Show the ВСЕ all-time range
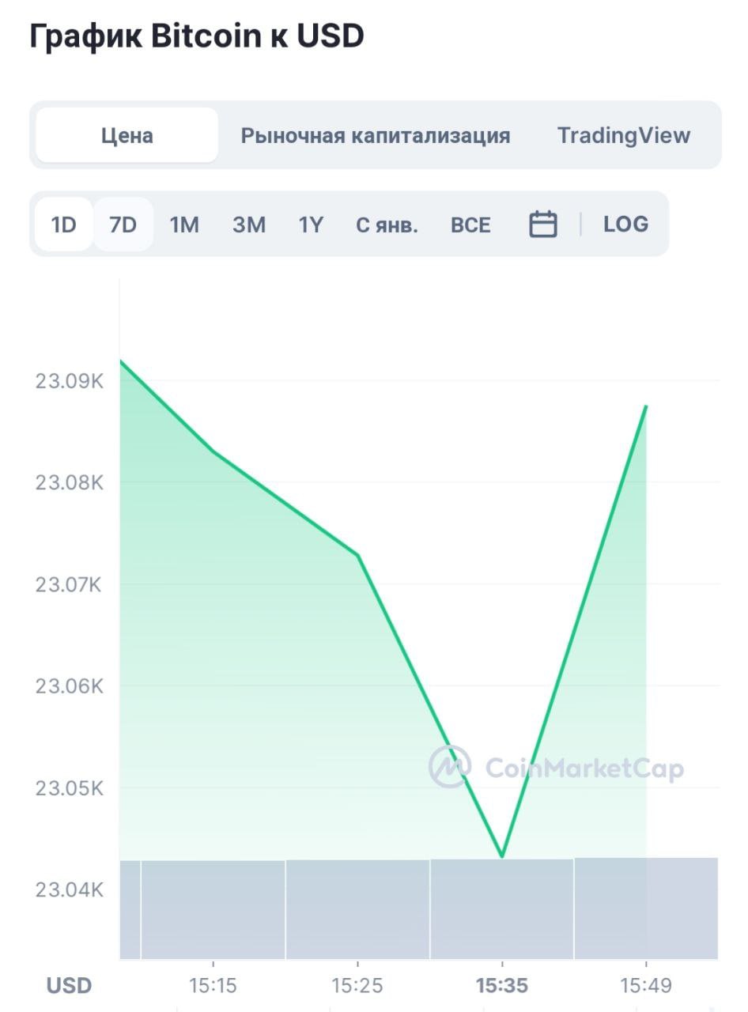Image resolution: width=748 pixels, height=1012 pixels. 470,225
